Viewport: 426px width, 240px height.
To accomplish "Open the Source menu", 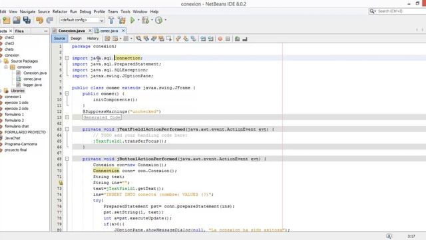I will coord(44,12).
